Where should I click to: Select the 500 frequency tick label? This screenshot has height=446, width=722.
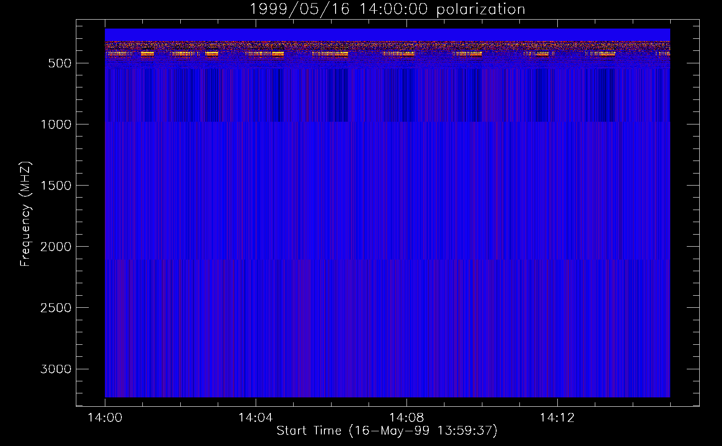coord(60,63)
